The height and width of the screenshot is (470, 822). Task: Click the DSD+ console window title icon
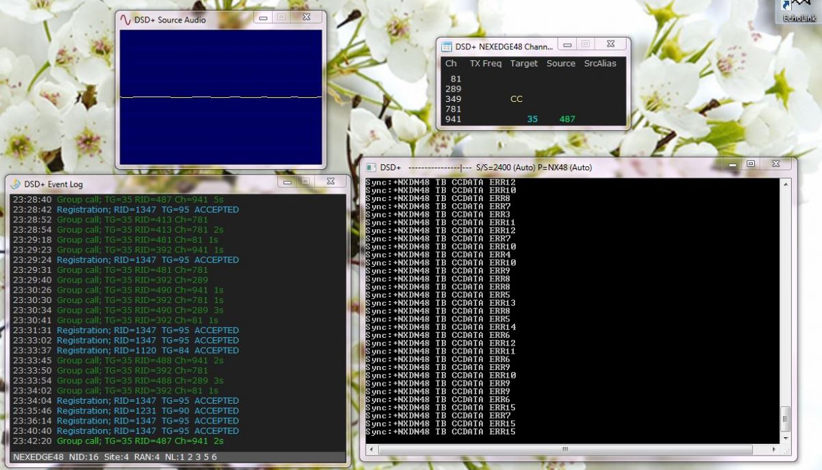click(x=371, y=167)
